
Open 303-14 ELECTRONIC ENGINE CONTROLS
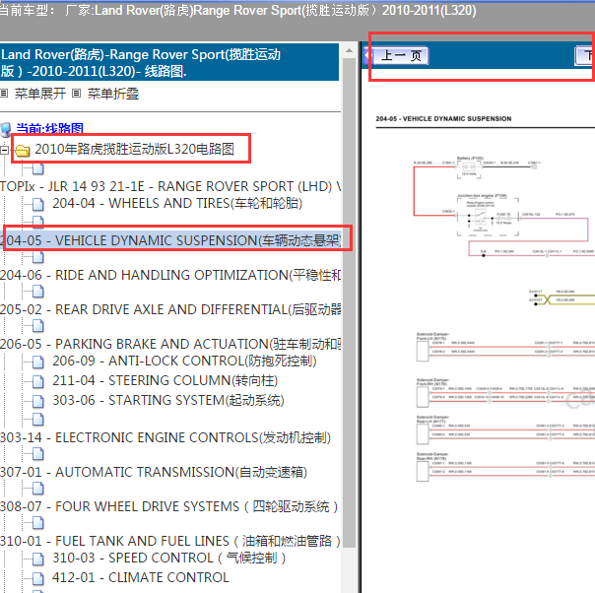point(165,437)
